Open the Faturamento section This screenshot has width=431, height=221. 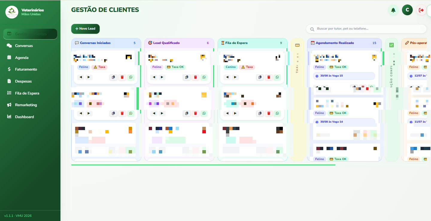(30, 69)
